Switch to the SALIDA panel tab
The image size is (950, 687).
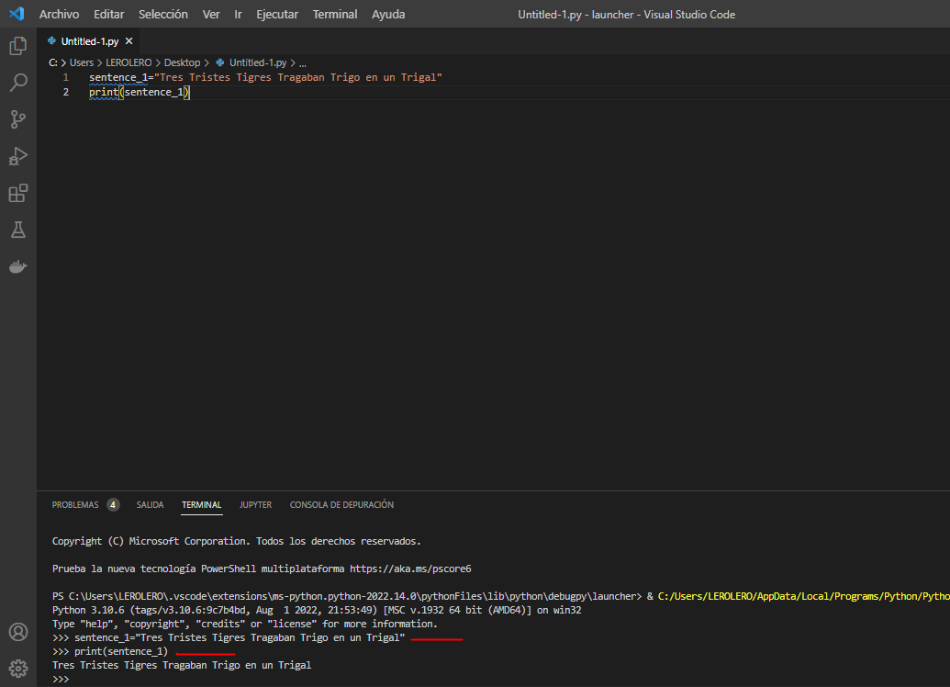pos(150,505)
